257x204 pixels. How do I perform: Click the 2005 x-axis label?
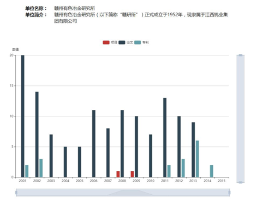[80, 181]
